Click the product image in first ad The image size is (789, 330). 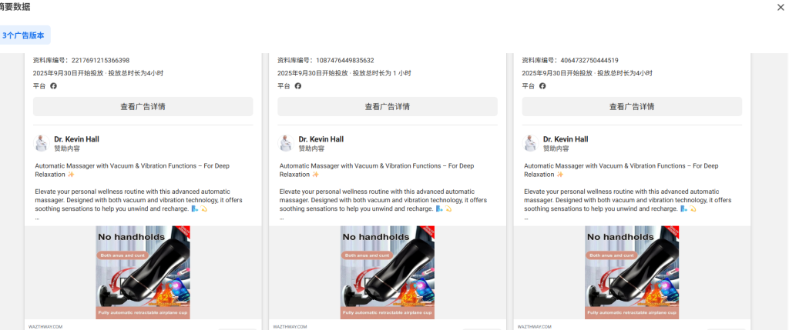(x=143, y=272)
